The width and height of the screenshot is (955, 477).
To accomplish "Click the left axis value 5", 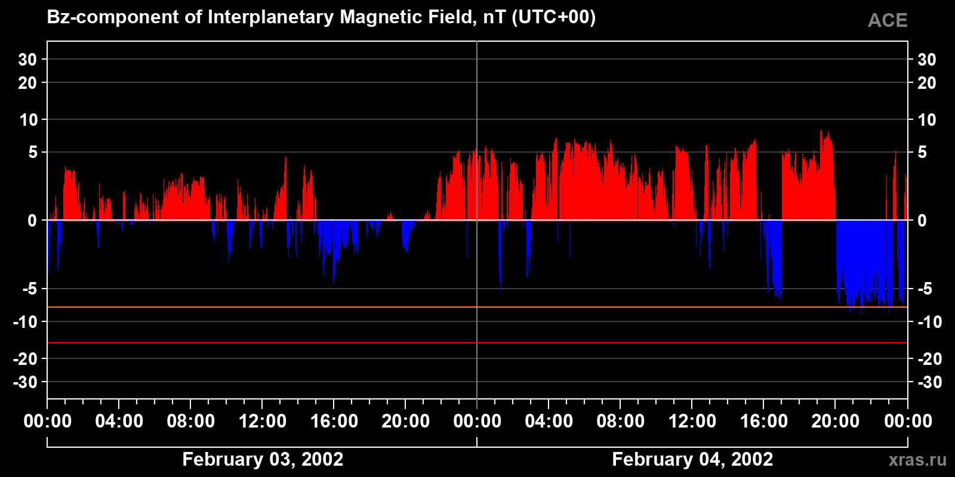I will [x=33, y=153].
